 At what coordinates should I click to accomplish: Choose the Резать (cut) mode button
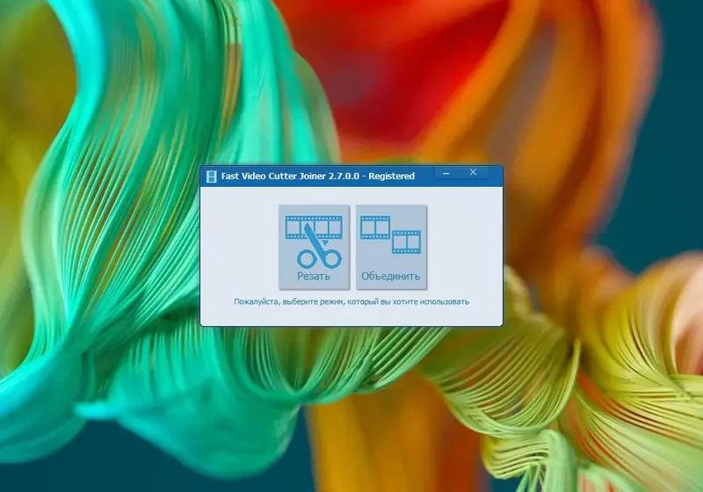coord(314,247)
